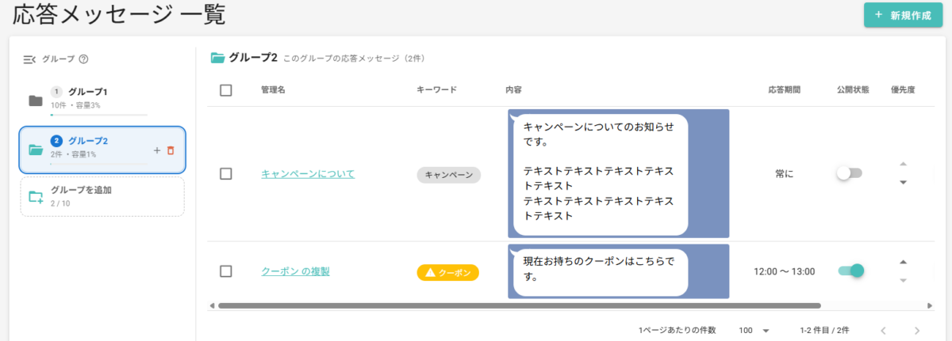This screenshot has height=341, width=952.
Task: Check the キャンペーンについて row checkbox
Action: click(x=226, y=173)
